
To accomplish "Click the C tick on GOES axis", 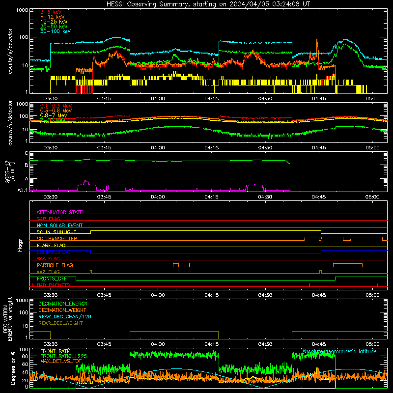I will 27,153.
